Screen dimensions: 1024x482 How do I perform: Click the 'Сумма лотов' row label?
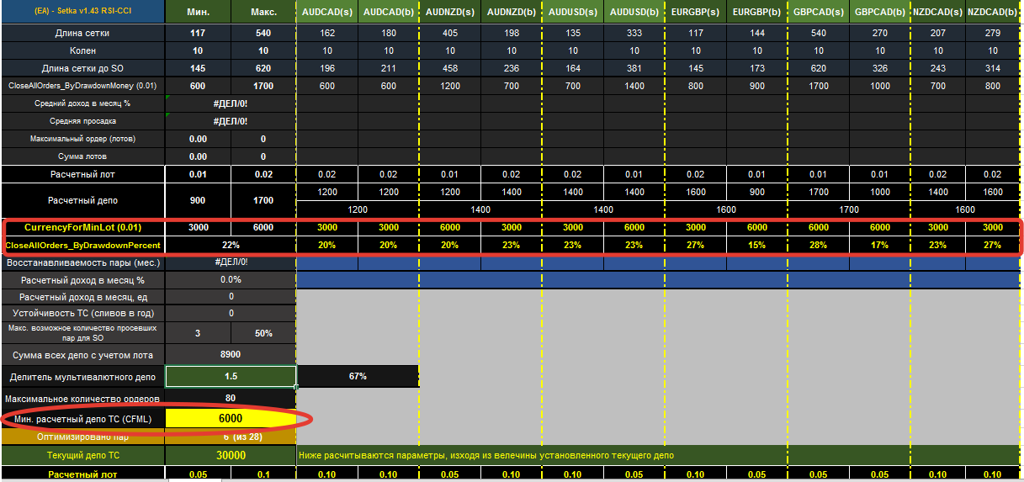[82, 156]
